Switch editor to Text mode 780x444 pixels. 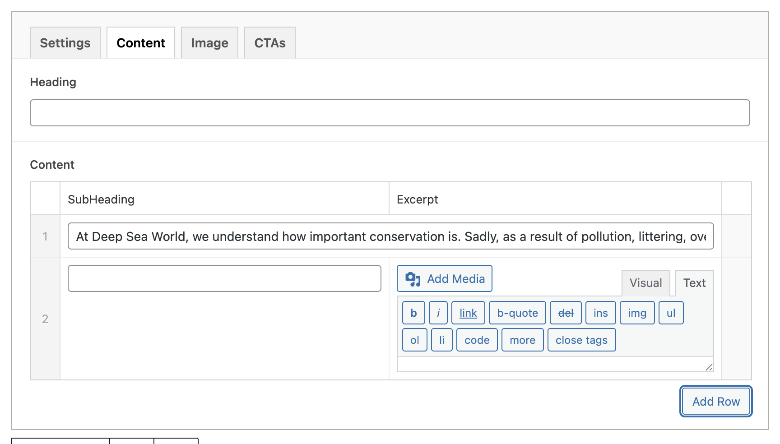pos(694,283)
